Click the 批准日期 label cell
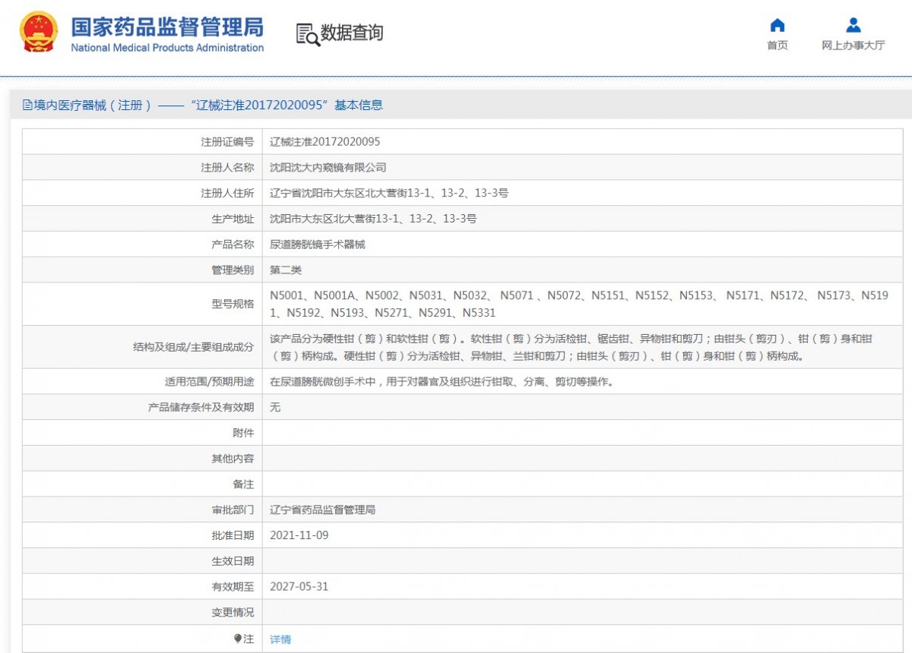The image size is (912, 653). click(142, 535)
